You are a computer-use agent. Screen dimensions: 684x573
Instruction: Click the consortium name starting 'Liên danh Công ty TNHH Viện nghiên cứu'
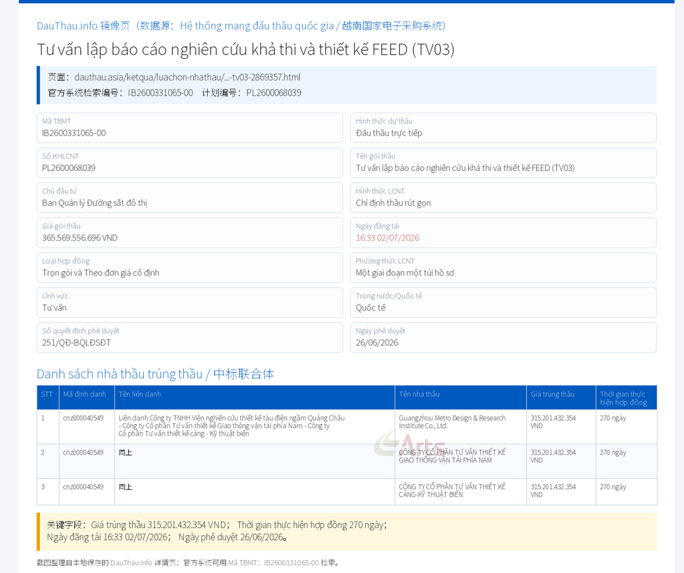click(x=232, y=425)
